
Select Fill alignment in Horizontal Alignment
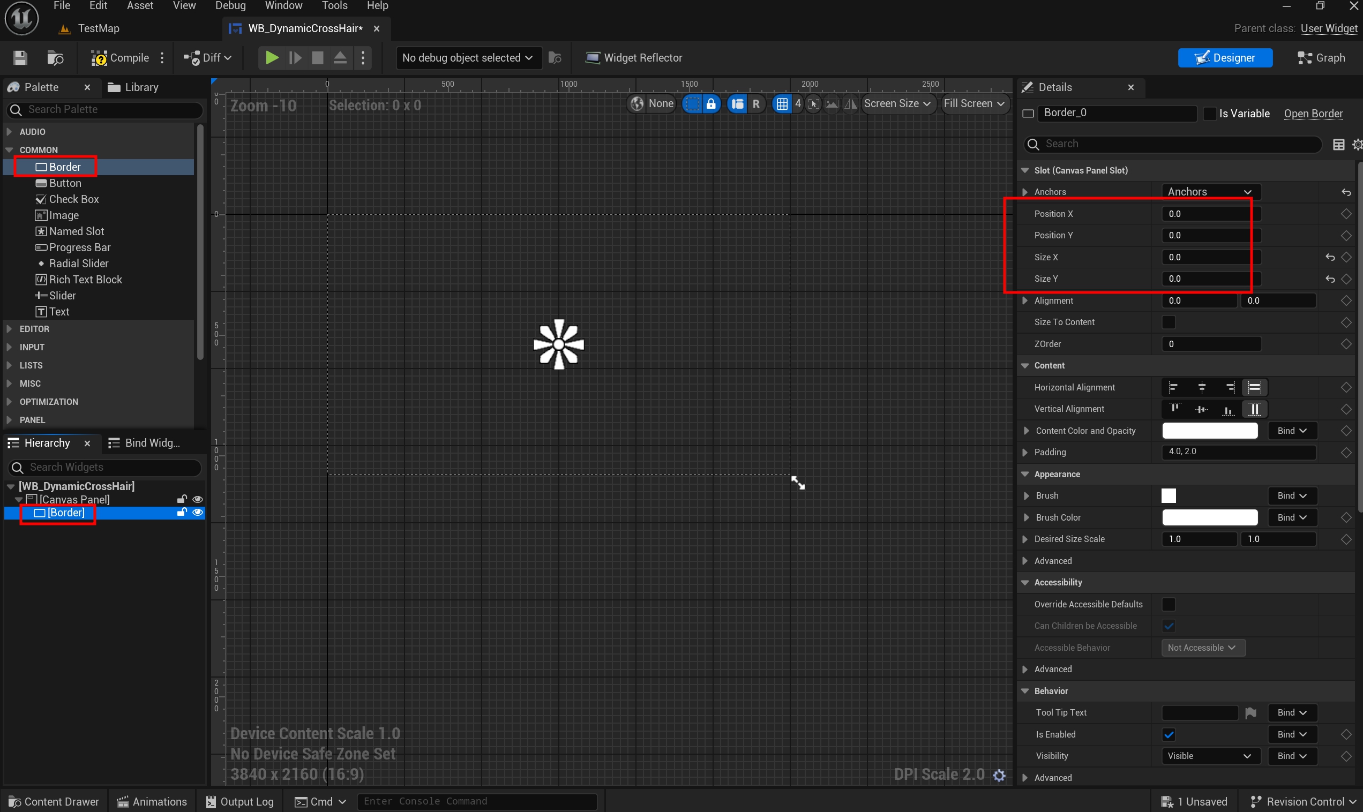(1254, 387)
